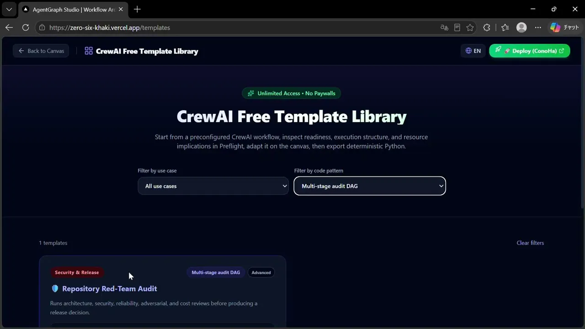
Task: Minimize the browser window
Action: pyautogui.click(x=533, y=9)
